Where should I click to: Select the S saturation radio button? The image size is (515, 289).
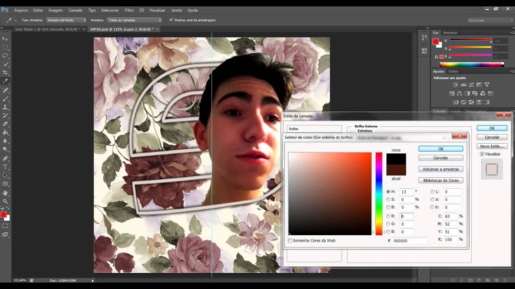point(388,199)
